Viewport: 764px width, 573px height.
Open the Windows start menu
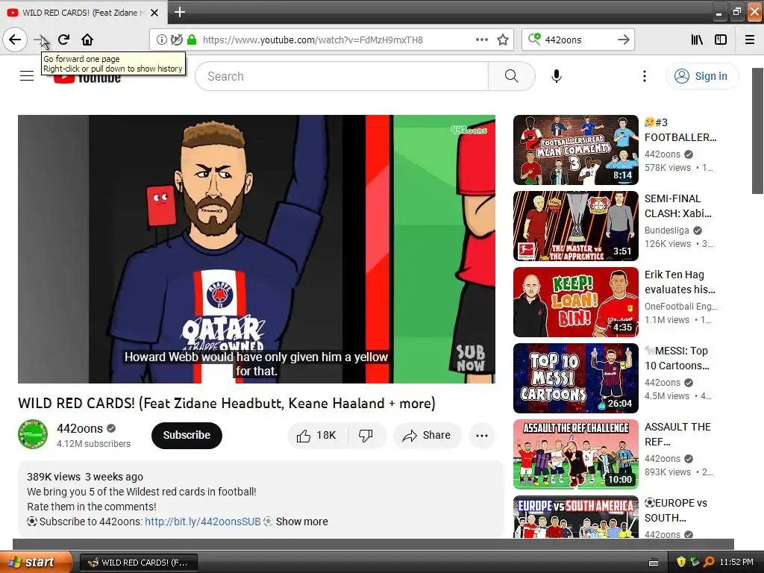[x=36, y=562]
